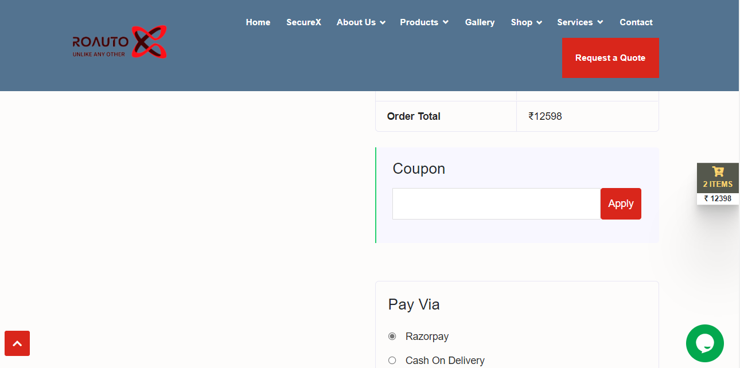
Task: Click the Request a Quote button
Action: point(610,58)
